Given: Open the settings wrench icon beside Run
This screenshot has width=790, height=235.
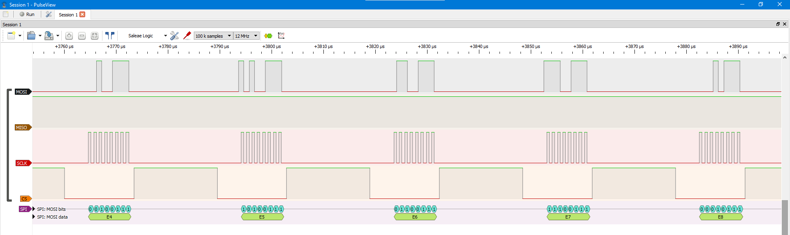Looking at the screenshot, I should click(x=49, y=14).
